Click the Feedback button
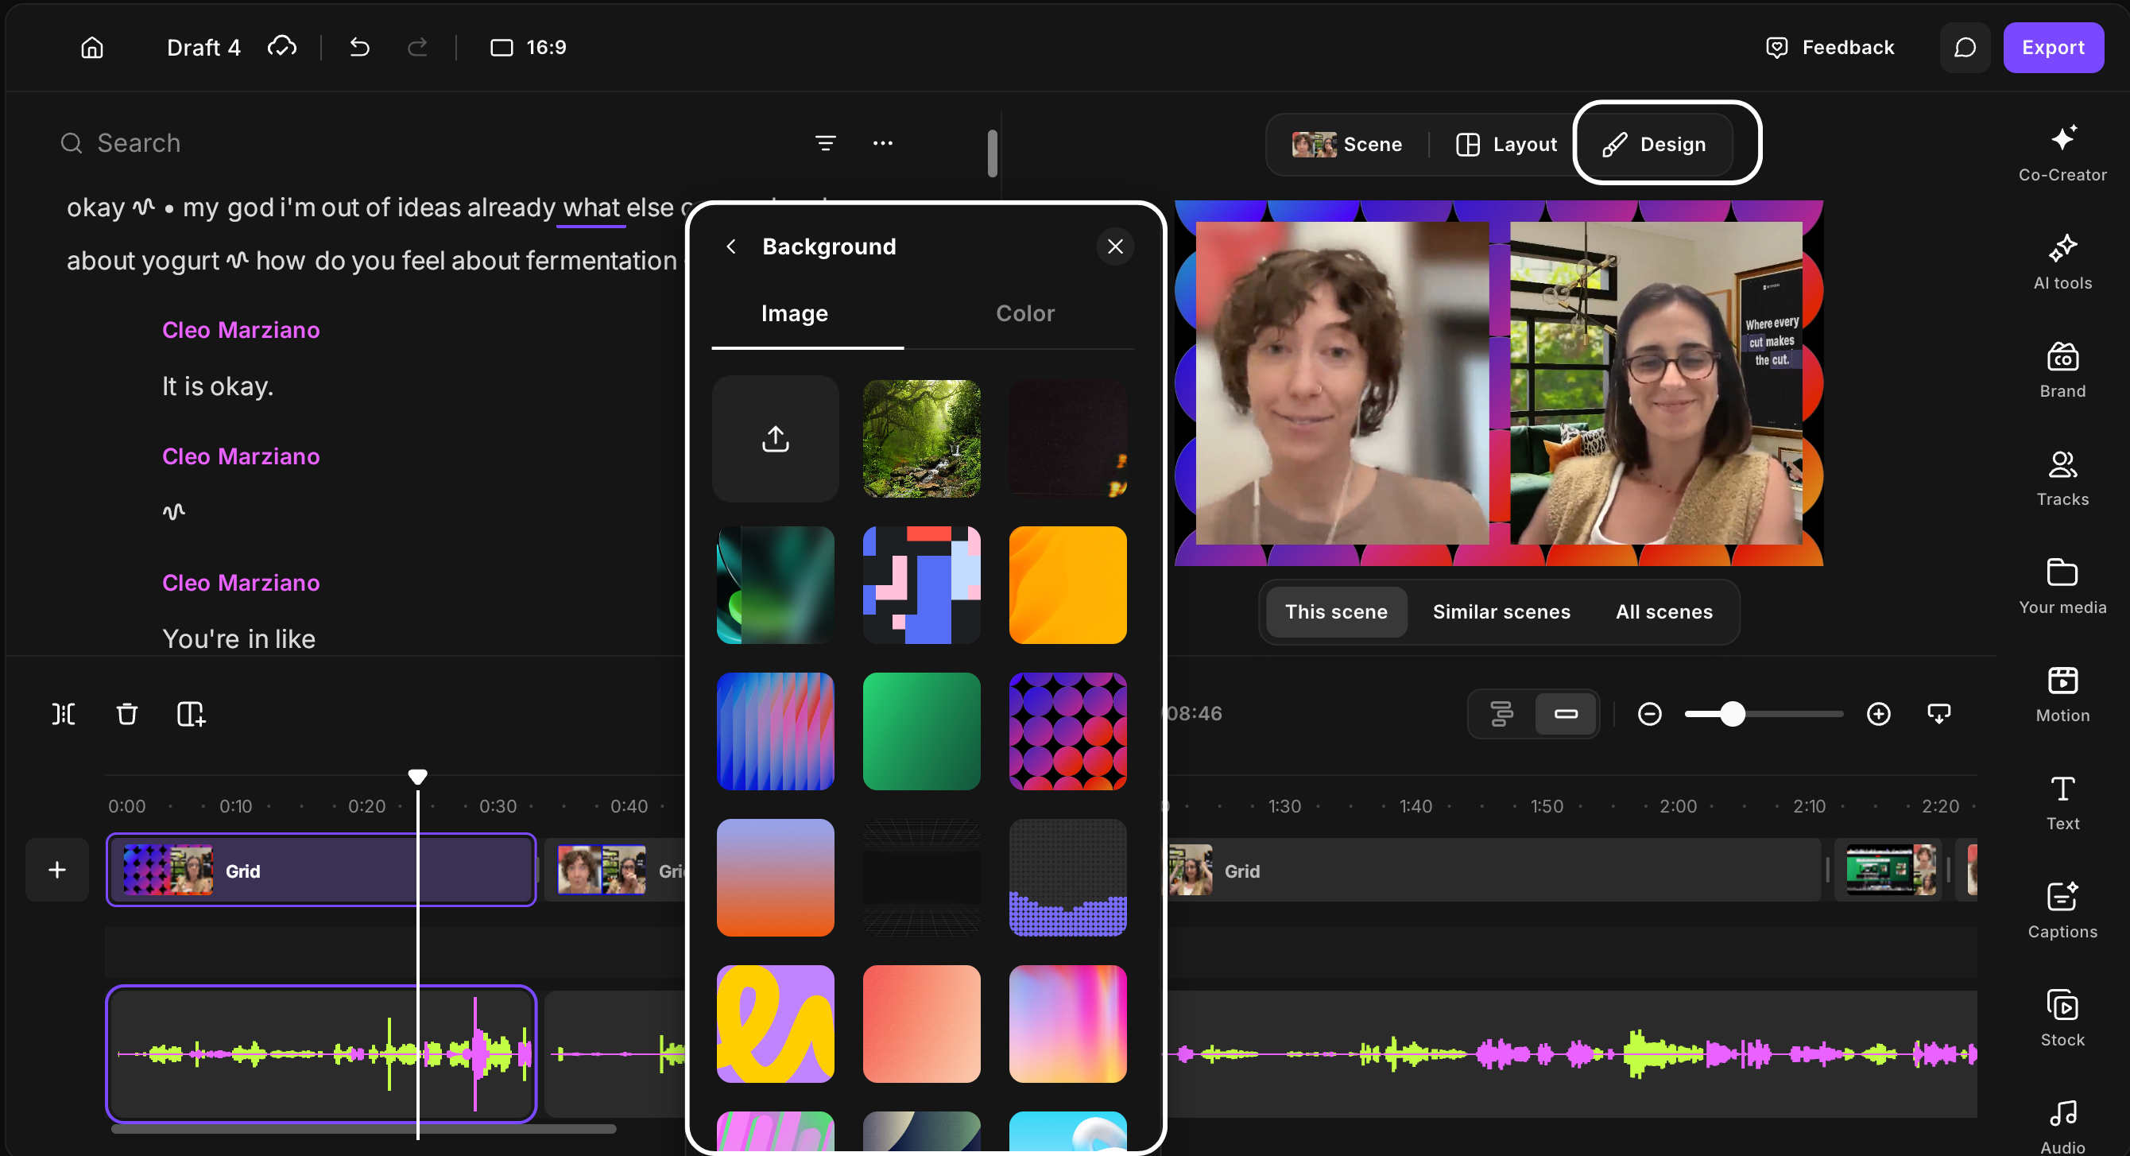Viewport: 2130px width, 1156px height. pos(1829,48)
